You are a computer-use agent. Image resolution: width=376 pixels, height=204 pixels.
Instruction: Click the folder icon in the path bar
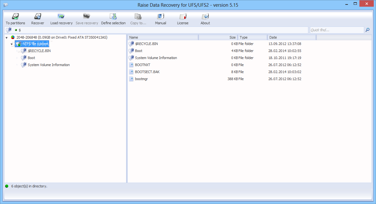[9, 30]
